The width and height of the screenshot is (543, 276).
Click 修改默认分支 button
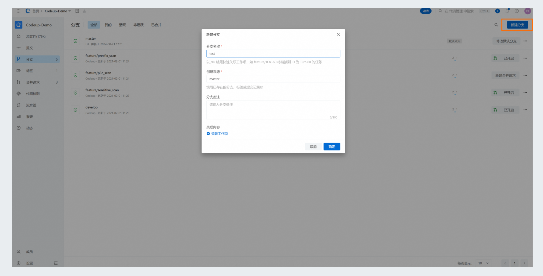[x=506, y=41]
